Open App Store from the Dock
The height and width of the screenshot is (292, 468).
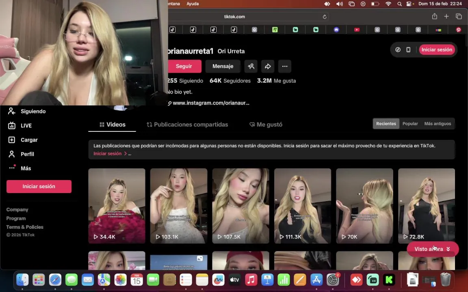click(316, 280)
